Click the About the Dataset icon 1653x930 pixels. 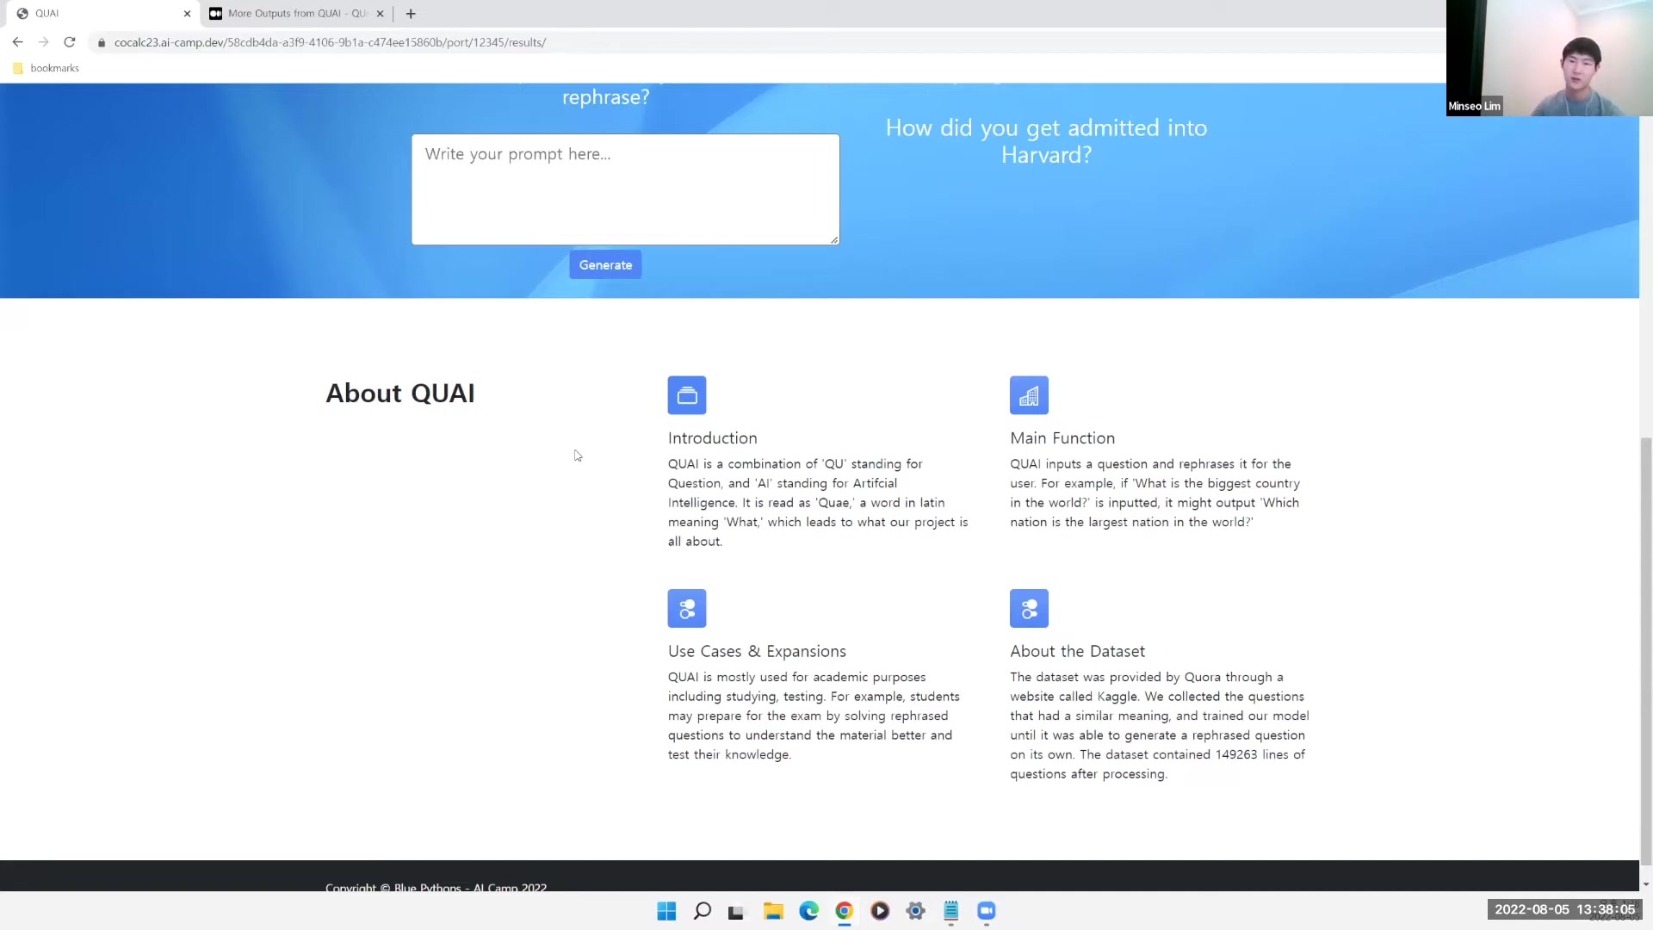[x=1029, y=609]
